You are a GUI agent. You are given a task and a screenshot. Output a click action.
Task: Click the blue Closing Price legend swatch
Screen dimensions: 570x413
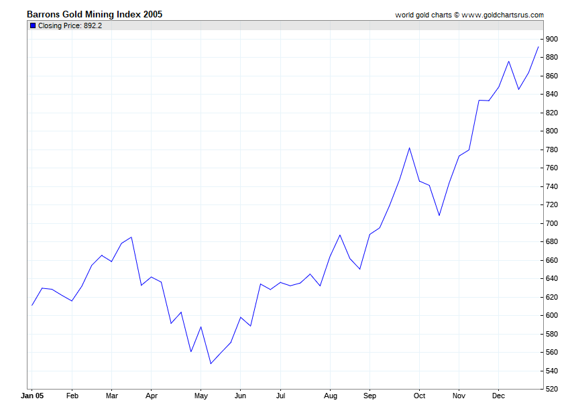click(33, 25)
